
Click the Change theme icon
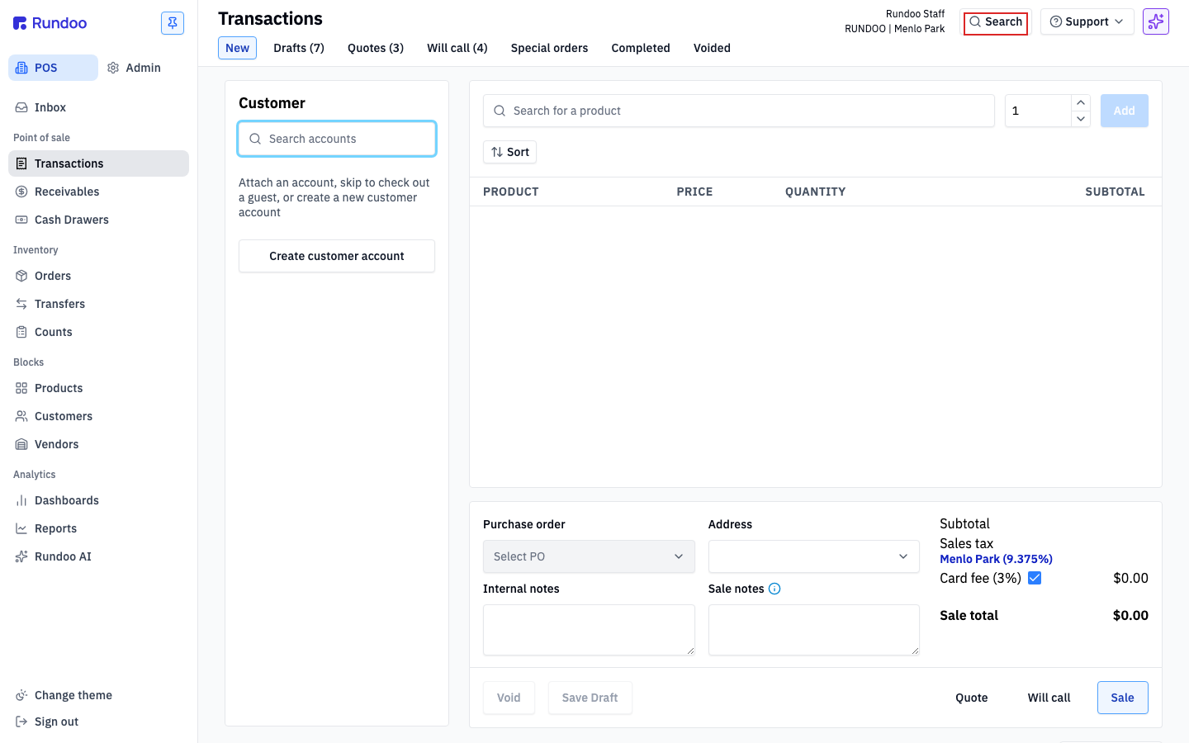(21, 695)
